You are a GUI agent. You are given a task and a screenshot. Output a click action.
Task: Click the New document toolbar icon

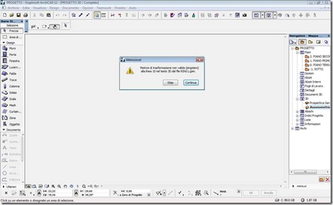coord(5,15)
